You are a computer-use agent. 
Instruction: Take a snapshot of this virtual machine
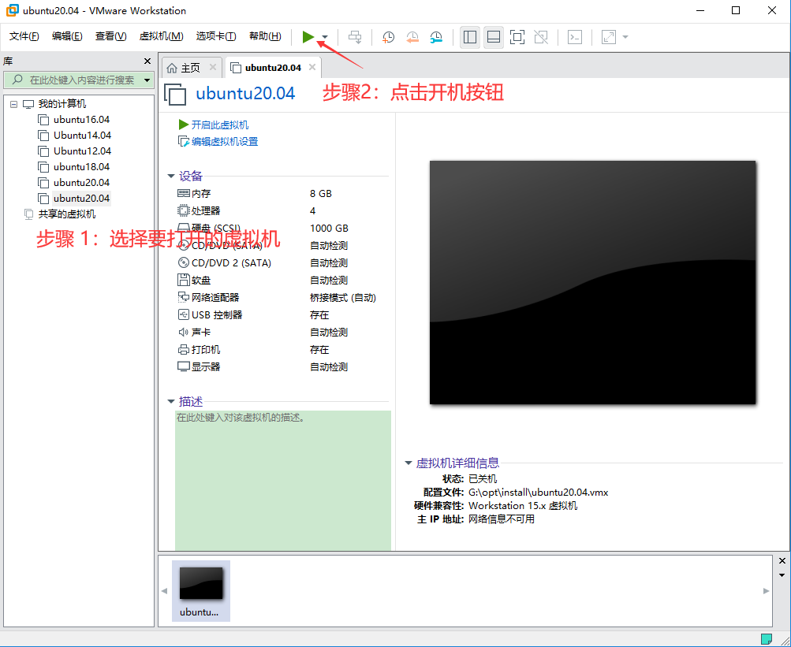point(388,37)
